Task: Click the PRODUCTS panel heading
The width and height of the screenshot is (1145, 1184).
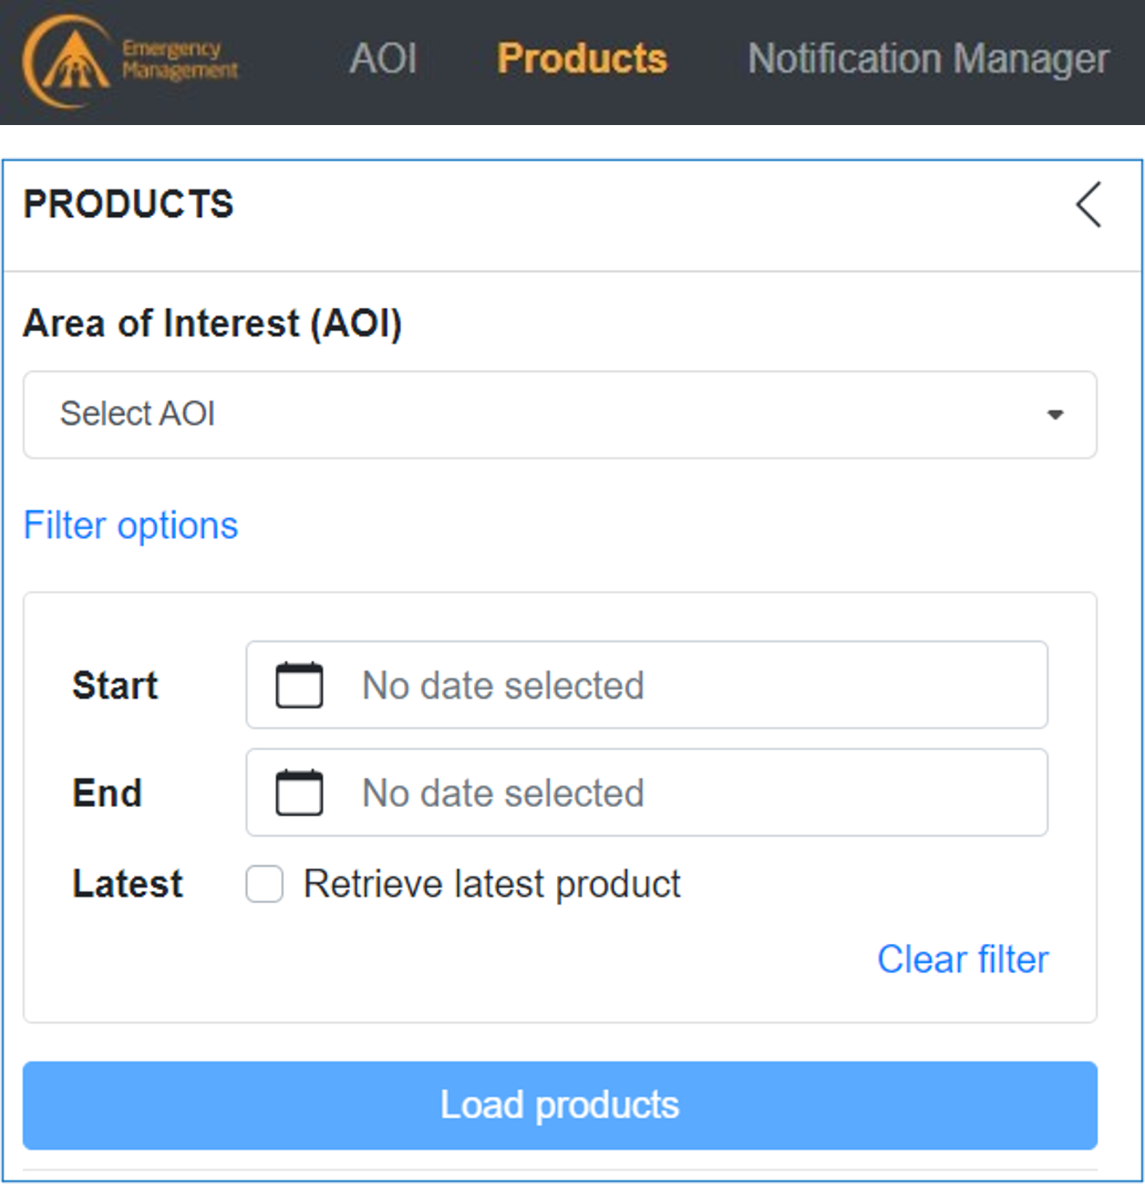Action: point(129,204)
